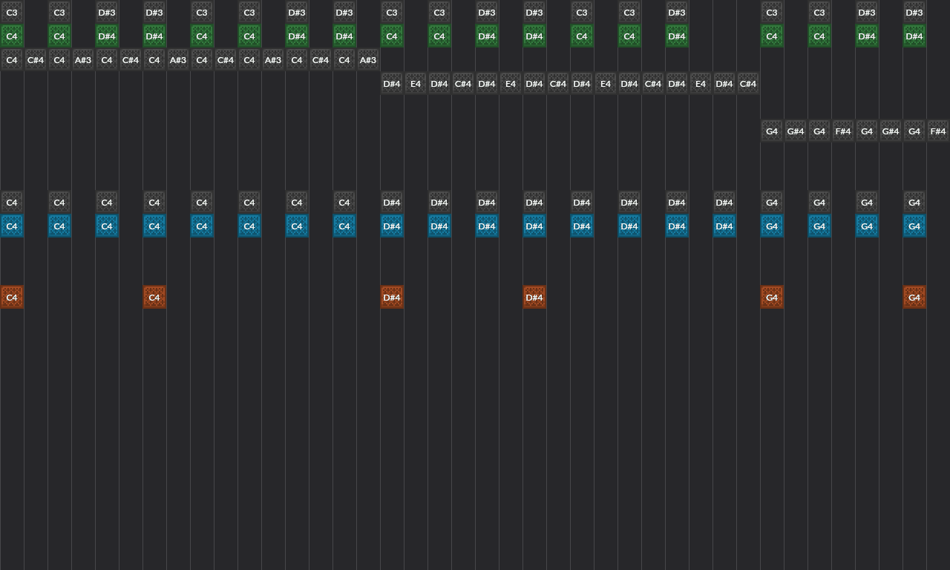Select the second orange C4 note
This screenshot has height=570, width=950.
click(154, 297)
